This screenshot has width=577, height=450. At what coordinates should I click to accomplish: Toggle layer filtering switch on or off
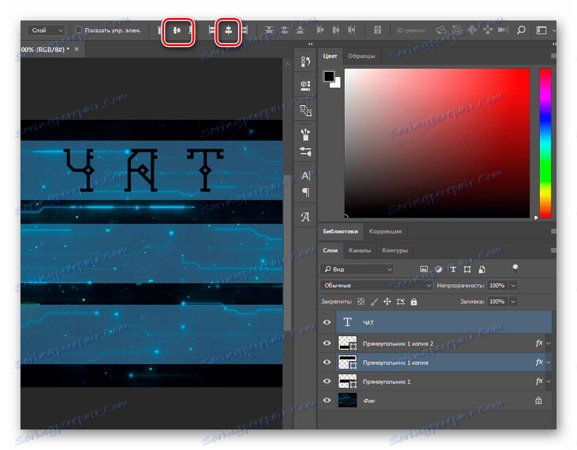pos(515,269)
